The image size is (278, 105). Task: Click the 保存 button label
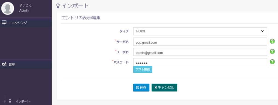(x=143, y=87)
